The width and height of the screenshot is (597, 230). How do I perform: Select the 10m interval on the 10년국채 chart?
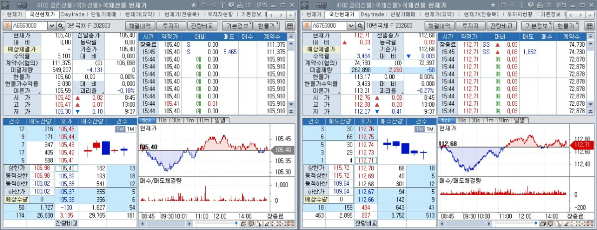[x=503, y=120]
